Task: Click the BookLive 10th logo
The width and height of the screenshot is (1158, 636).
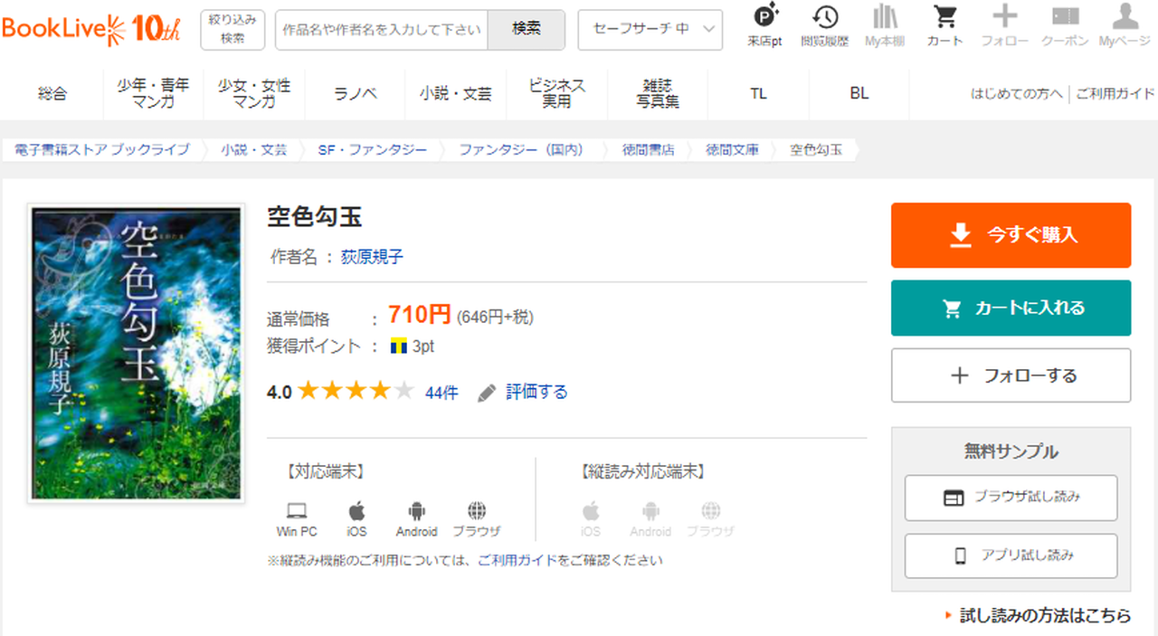Action: [x=90, y=29]
